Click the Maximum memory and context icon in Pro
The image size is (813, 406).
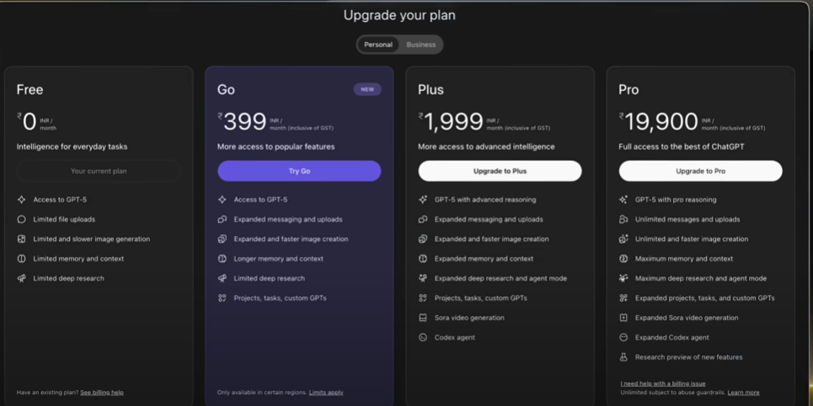click(x=623, y=259)
